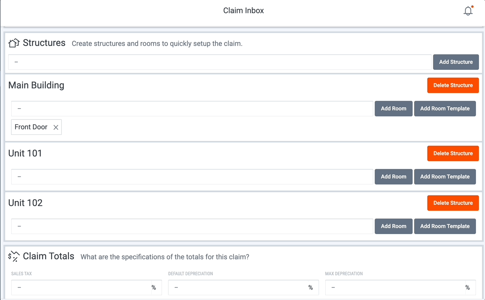Screen dimensions: 485x300
Task: Add room template to Main Building
Action: point(445,108)
